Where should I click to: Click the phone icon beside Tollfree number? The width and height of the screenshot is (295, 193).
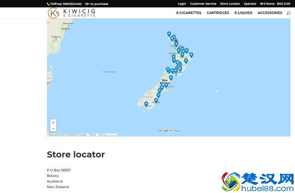click(48, 4)
